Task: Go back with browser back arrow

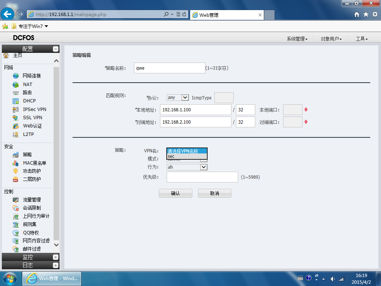Action: [x=7, y=14]
